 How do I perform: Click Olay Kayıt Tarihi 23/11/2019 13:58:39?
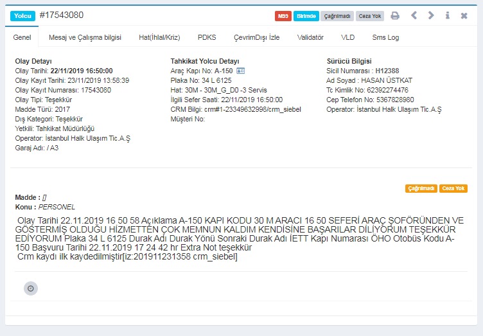coord(72,80)
